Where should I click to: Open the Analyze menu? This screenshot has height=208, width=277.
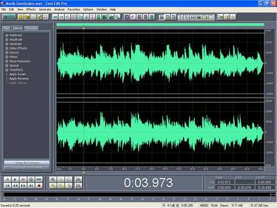tap(59, 10)
